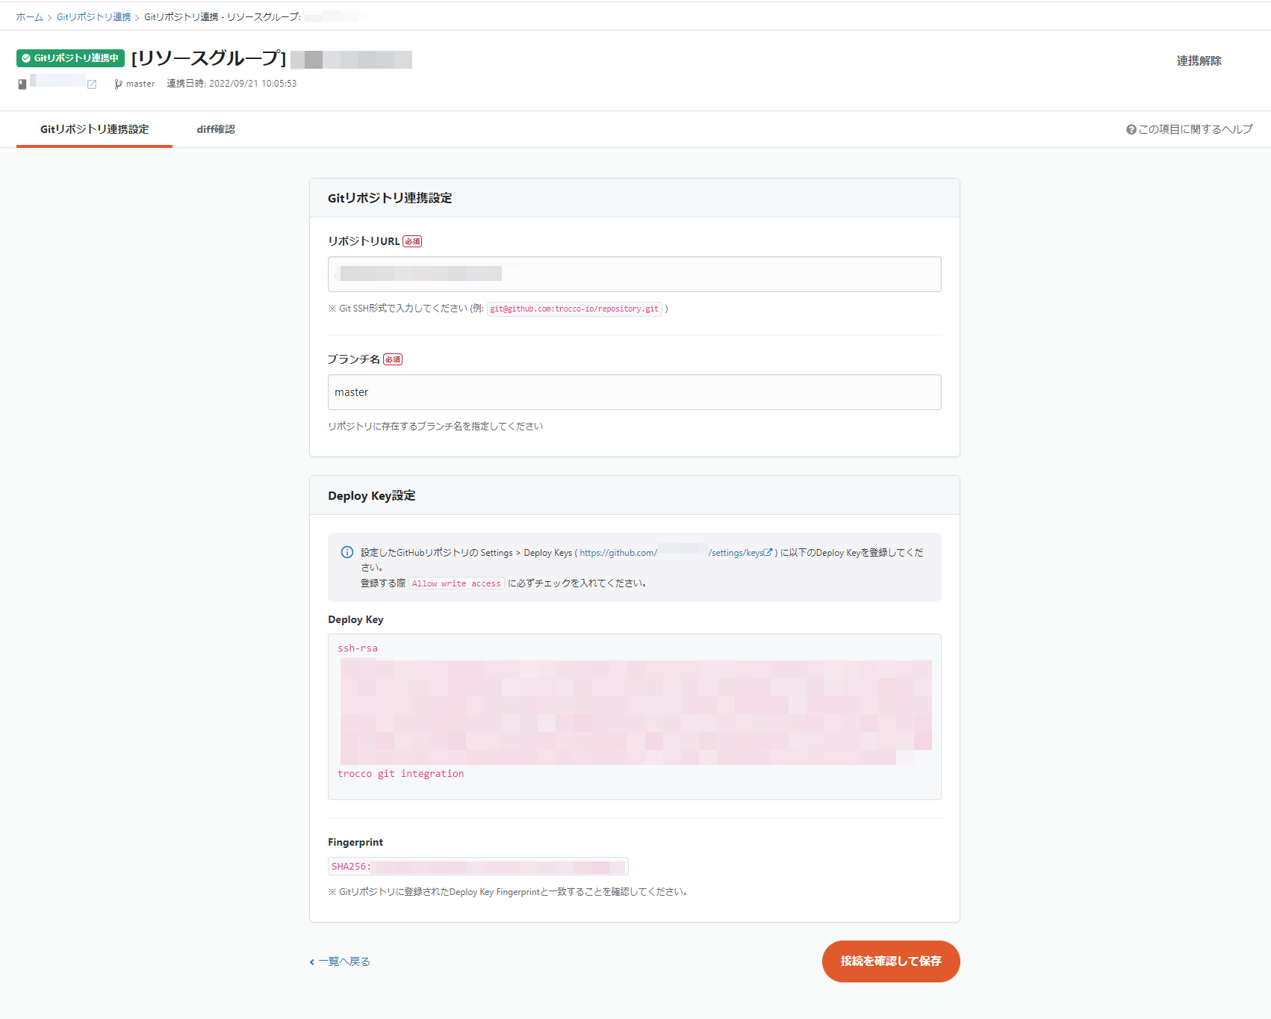
Task: Focus the ブランチ名 input field
Action: (x=634, y=392)
